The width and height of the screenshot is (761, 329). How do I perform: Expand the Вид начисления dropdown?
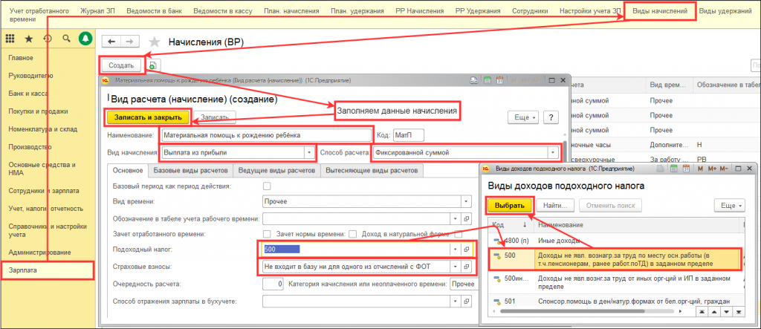coord(308,152)
